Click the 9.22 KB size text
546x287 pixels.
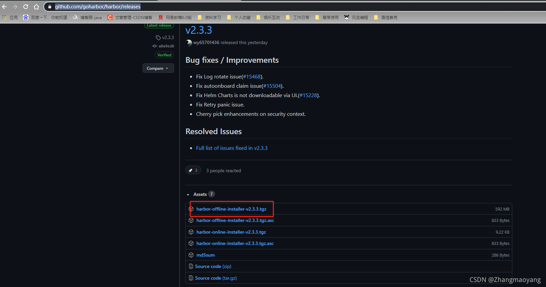(503, 232)
